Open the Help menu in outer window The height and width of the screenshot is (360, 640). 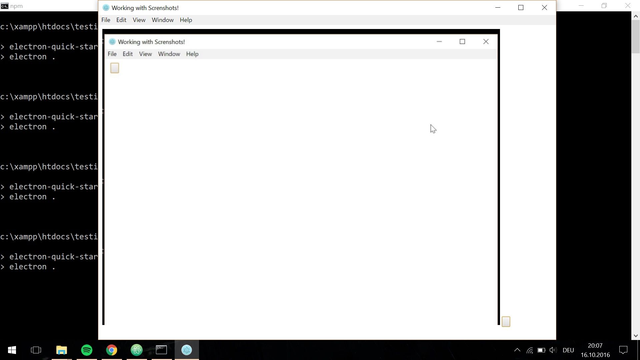(186, 20)
